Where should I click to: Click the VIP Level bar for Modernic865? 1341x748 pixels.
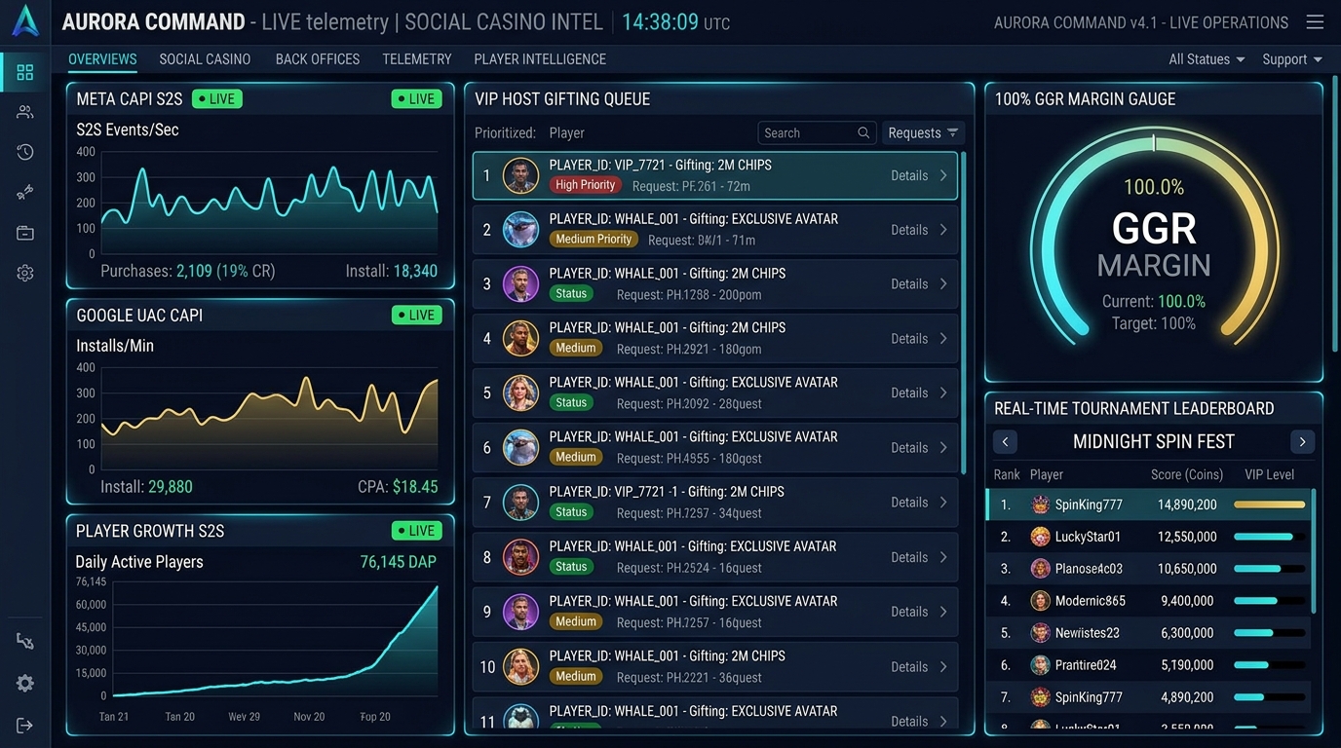[x=1269, y=601]
